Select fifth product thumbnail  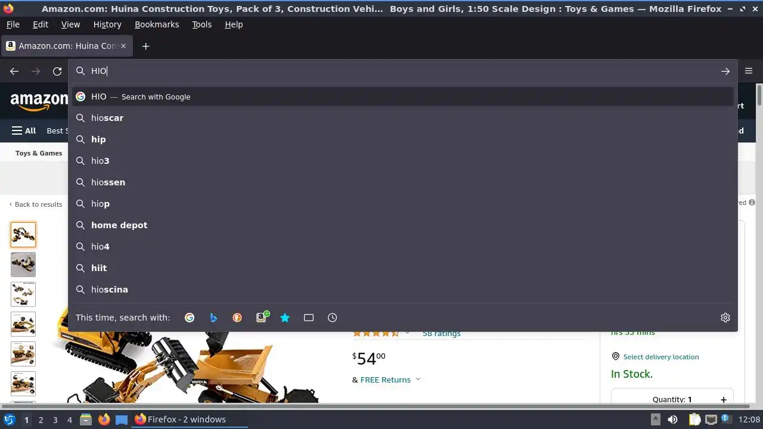tap(23, 354)
